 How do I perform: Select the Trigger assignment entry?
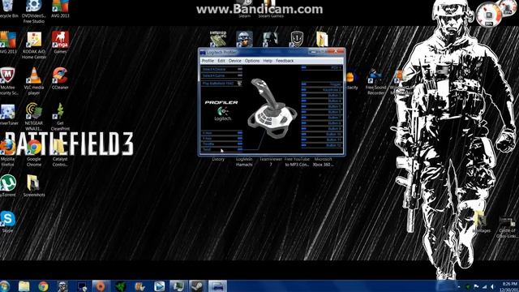pyautogui.click(x=321, y=84)
